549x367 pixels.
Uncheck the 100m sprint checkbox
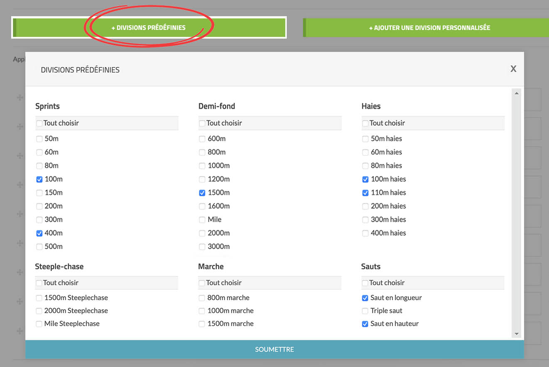point(39,179)
